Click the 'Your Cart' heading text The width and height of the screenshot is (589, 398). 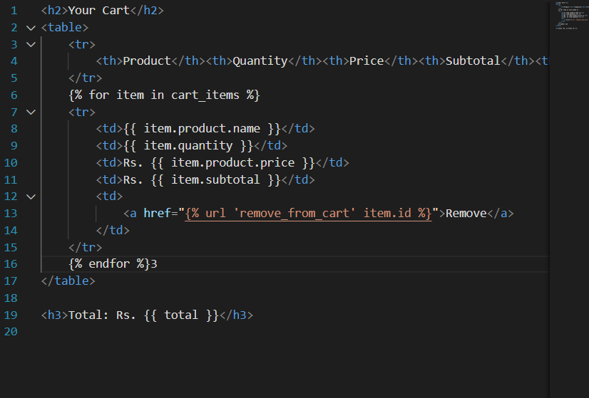pos(99,11)
